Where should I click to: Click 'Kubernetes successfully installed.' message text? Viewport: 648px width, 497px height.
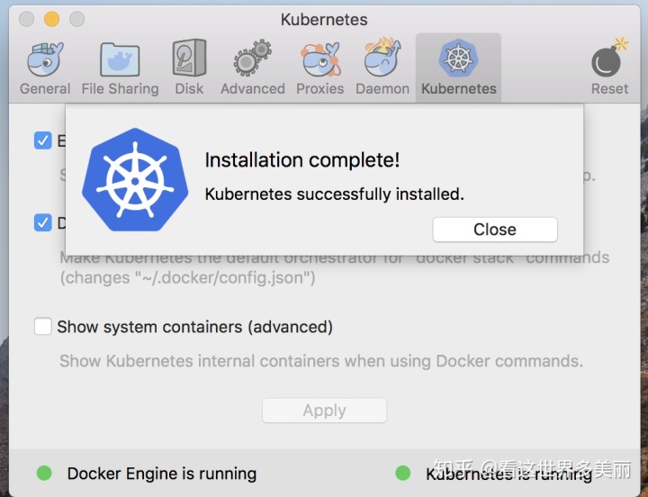tap(334, 194)
